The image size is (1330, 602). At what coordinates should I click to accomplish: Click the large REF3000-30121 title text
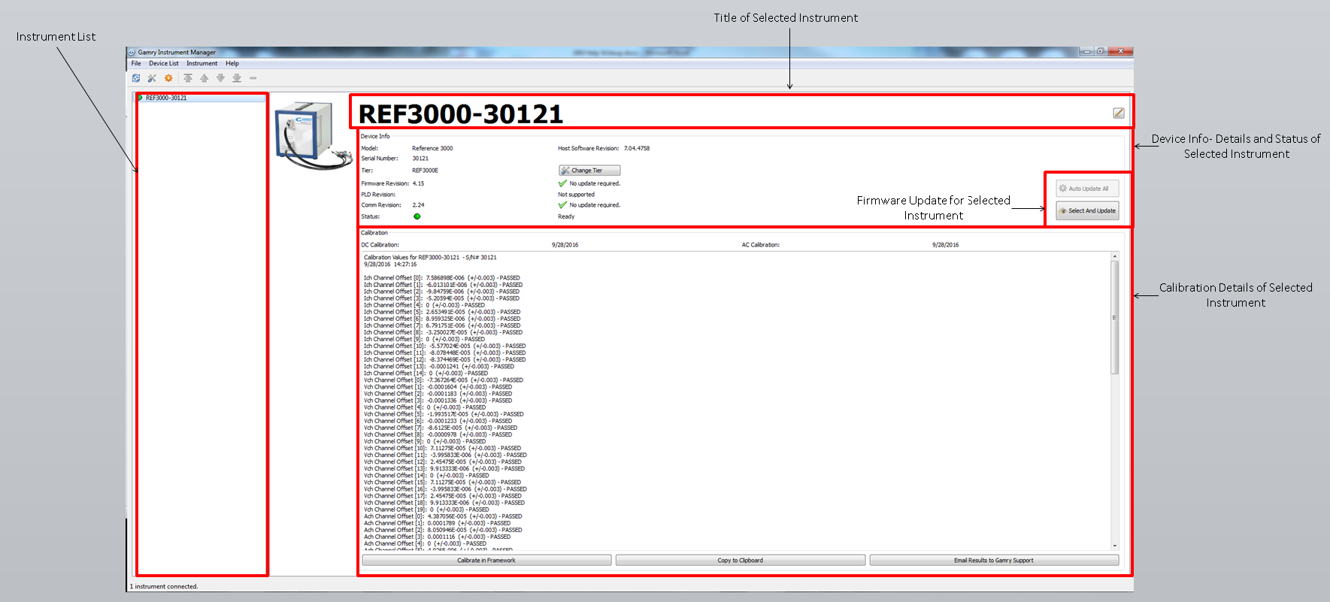point(461,114)
